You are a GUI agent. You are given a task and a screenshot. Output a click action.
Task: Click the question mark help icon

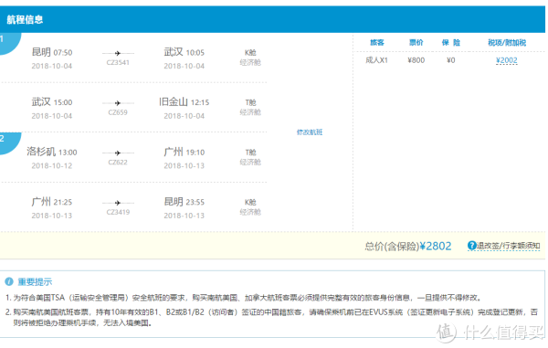pyautogui.click(x=472, y=246)
